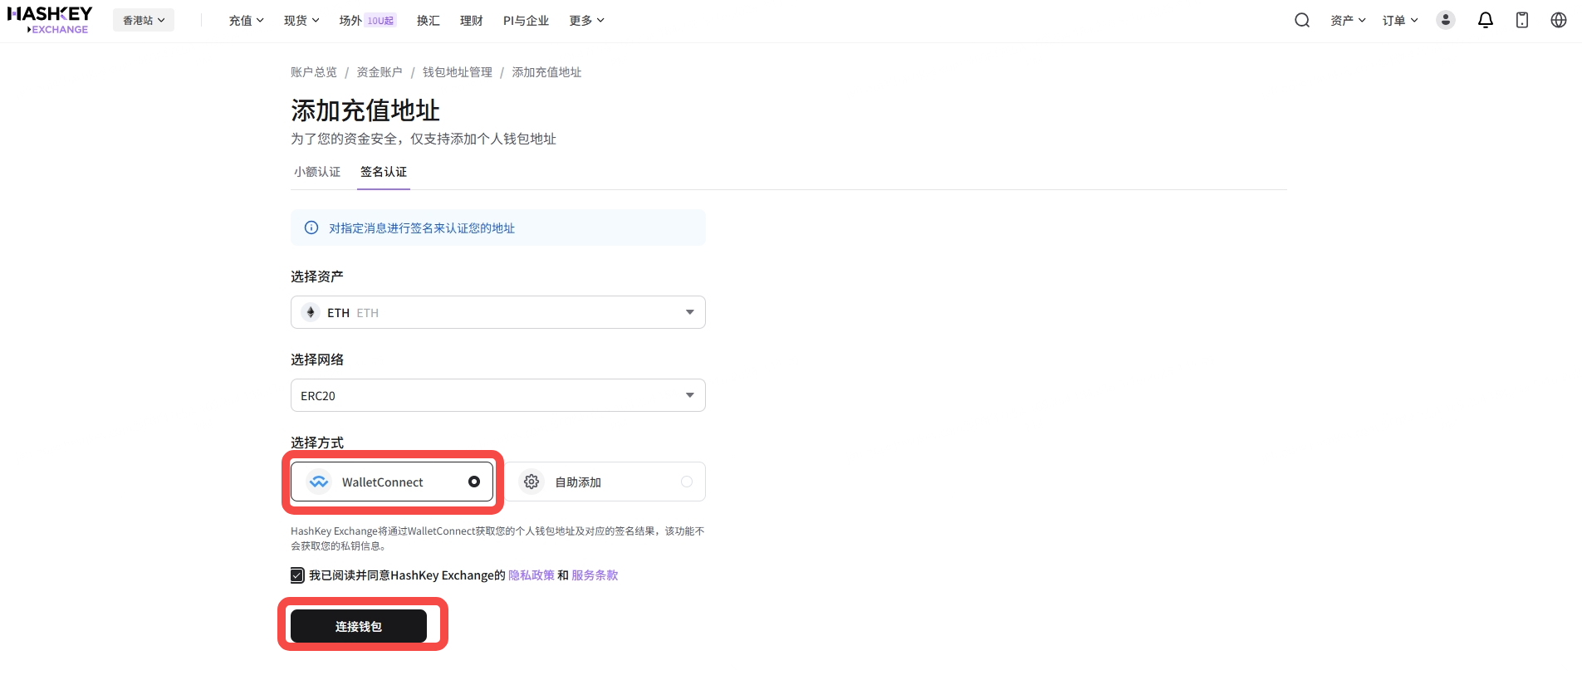Go to 资金账户 breadcrumb

tap(380, 72)
